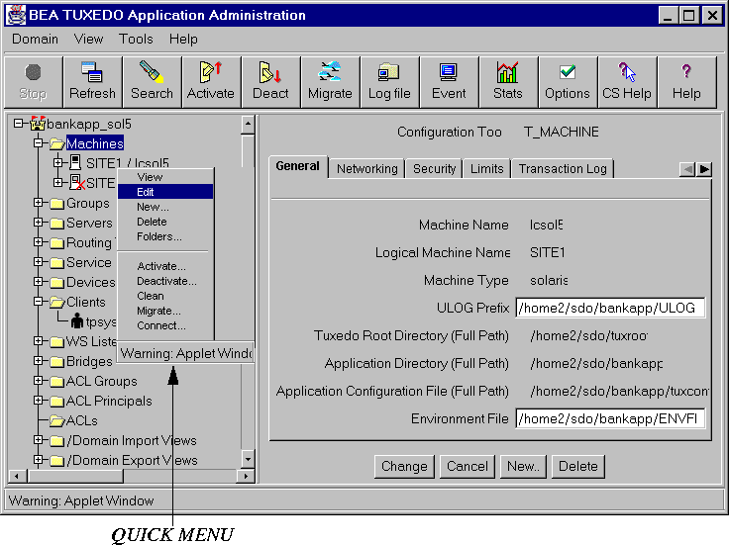Choose Edit in the quick menu
Image resolution: width=729 pixels, height=545 pixels.
coord(165,192)
